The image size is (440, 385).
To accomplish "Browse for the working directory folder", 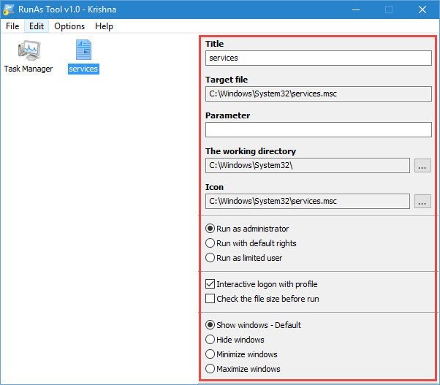I will [x=422, y=165].
